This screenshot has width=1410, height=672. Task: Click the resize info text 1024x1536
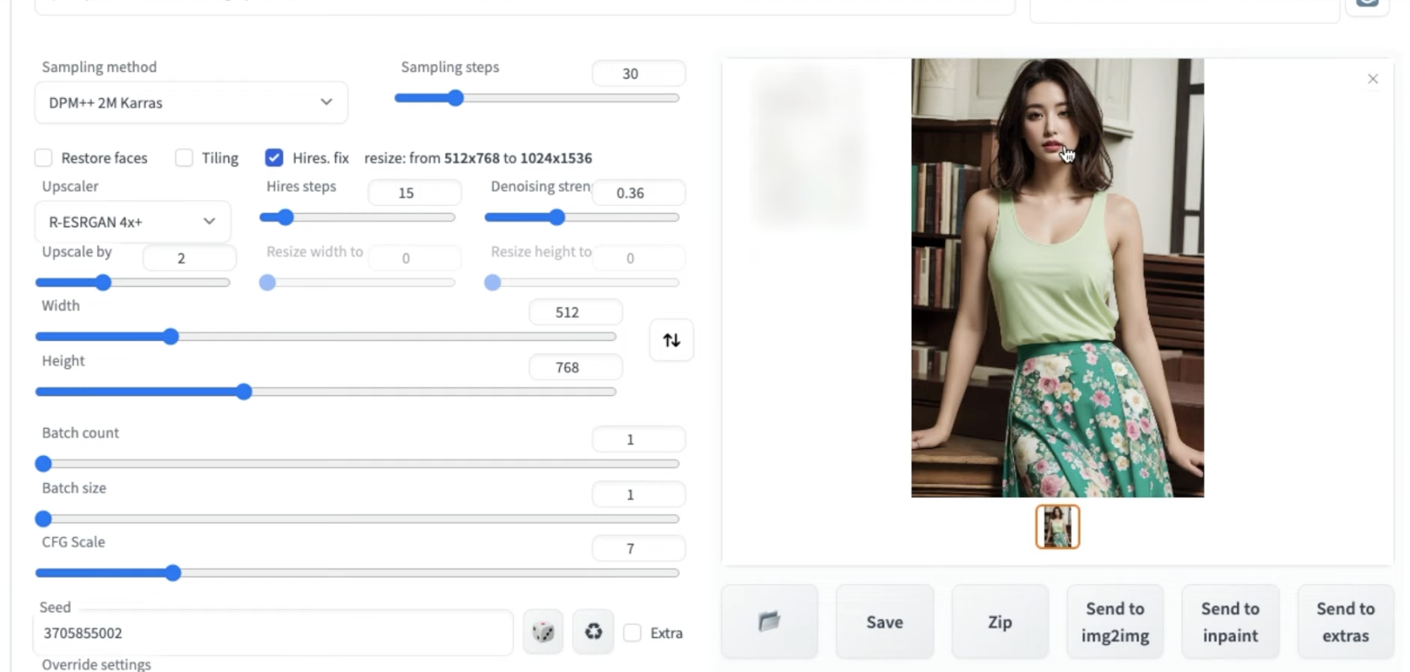(556, 158)
